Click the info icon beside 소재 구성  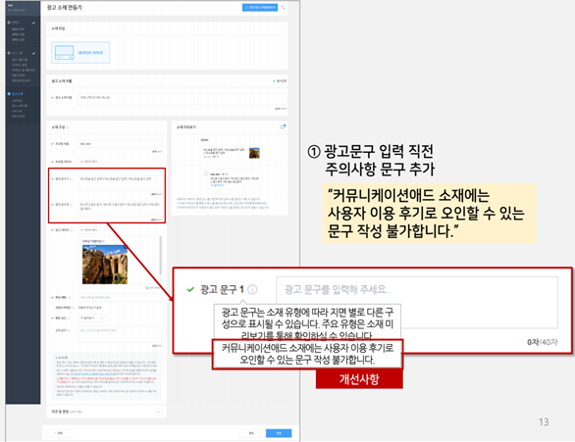(68, 127)
